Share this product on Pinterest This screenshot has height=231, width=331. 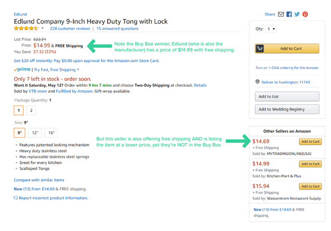305,15
